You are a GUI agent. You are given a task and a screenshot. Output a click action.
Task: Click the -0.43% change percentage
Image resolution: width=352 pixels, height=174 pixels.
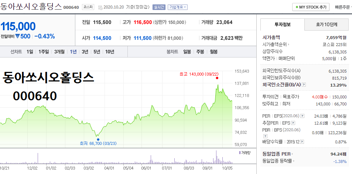44,36
